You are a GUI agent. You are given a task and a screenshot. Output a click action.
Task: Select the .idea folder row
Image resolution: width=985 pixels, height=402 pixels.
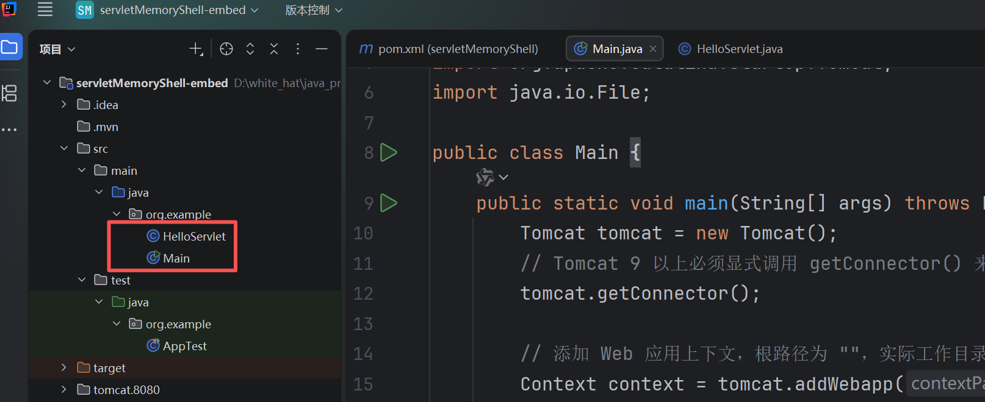point(184,105)
